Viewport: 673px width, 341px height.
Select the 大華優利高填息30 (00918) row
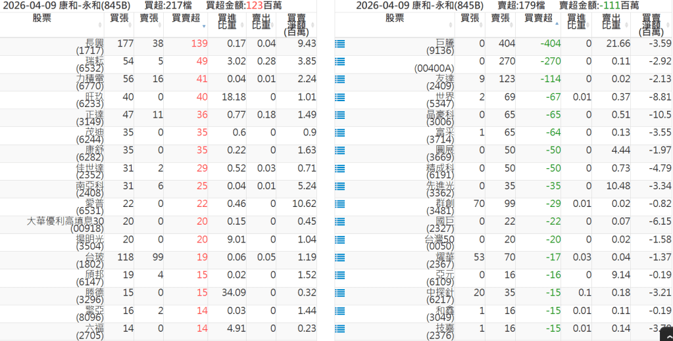point(65,224)
